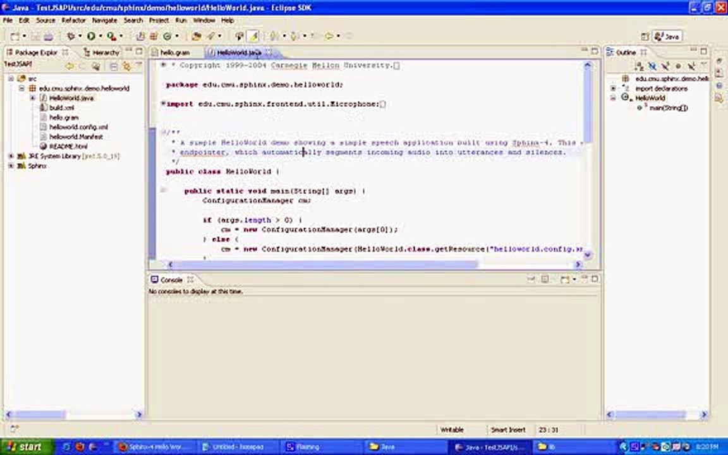Expand HelloWorld.java in Package Explorer
Viewport: 728px width, 455px height.
[x=32, y=98]
